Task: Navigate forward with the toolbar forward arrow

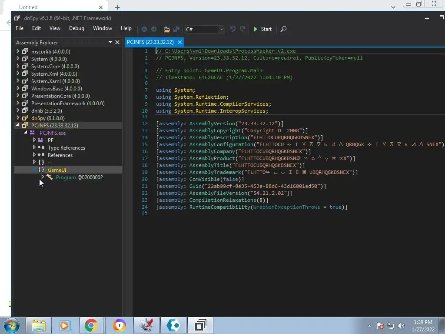Action: tap(154, 29)
